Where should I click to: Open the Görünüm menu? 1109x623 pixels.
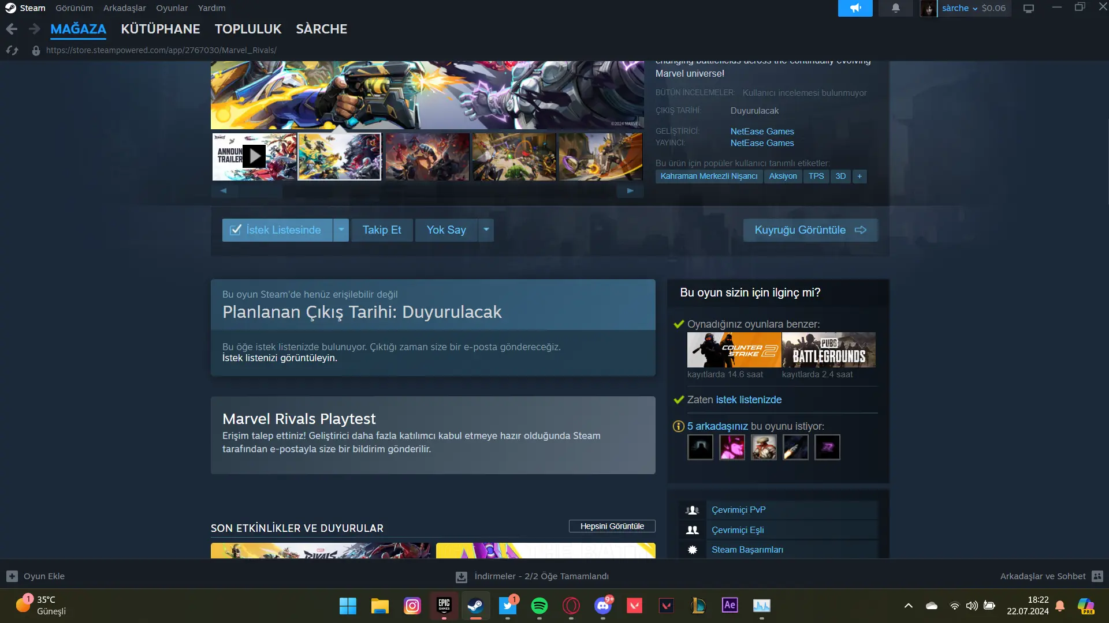coord(74,8)
